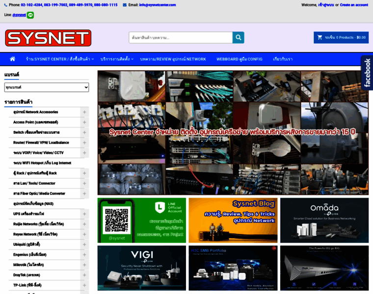Click the @sysnet Line link
Screen dimensions: 373x294
[19, 15]
